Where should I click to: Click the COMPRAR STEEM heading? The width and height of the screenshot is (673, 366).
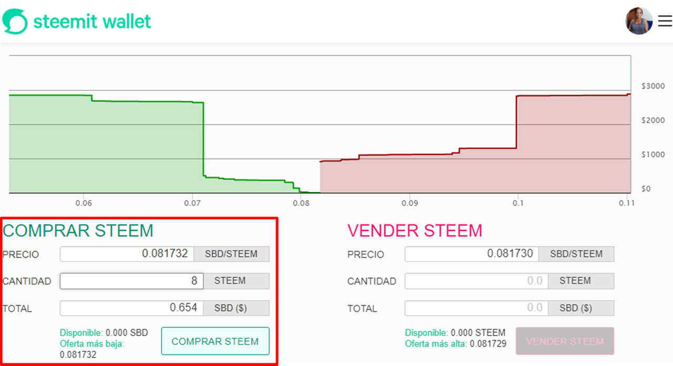tap(78, 231)
